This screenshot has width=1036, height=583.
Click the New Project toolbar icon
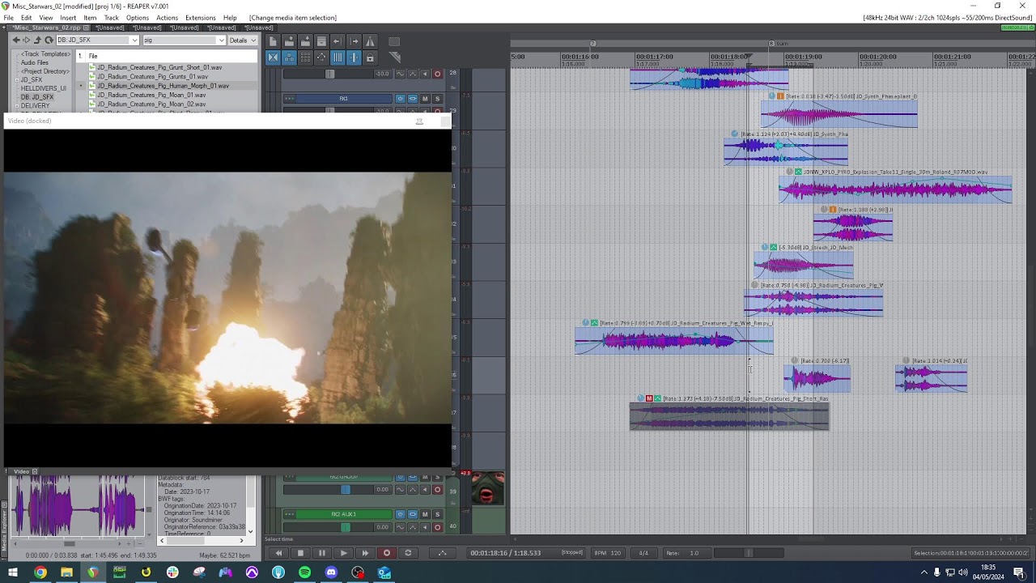273,41
